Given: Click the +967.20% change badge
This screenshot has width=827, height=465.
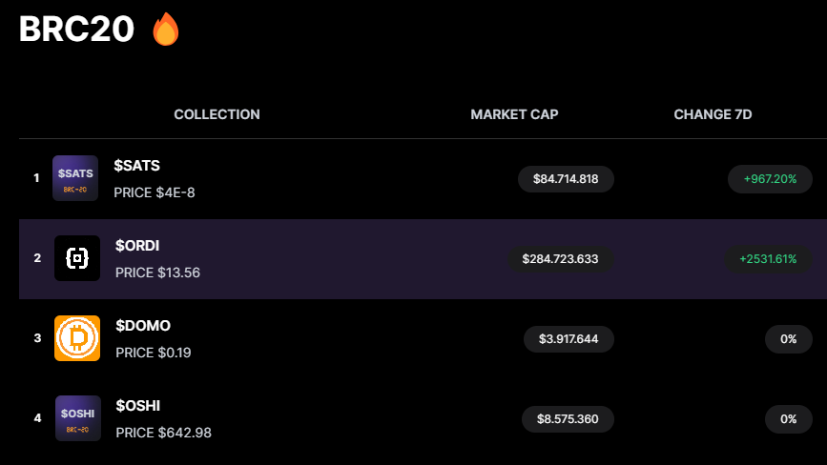Looking at the screenshot, I should [x=770, y=179].
